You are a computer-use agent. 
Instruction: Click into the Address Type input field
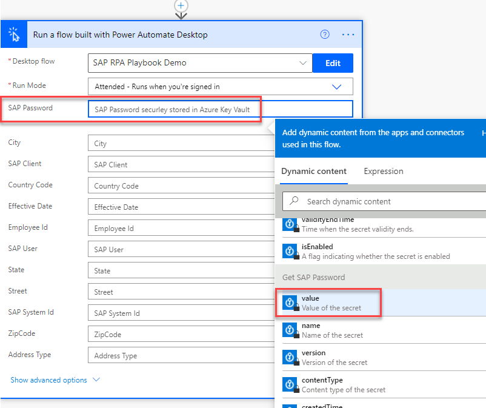click(181, 355)
